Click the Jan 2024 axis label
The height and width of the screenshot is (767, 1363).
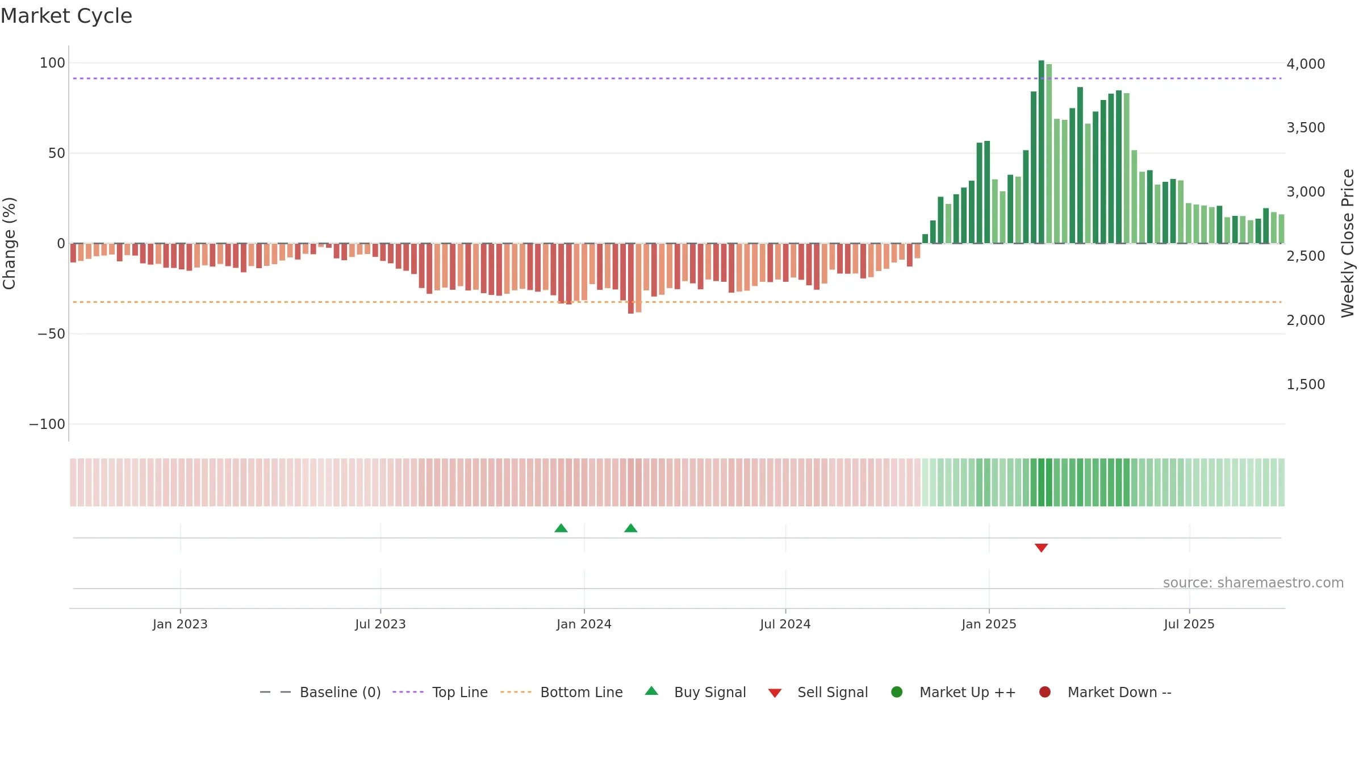pyautogui.click(x=584, y=624)
